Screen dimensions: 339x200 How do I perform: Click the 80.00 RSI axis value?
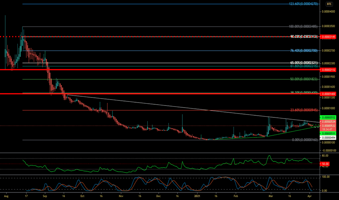pos(325,156)
